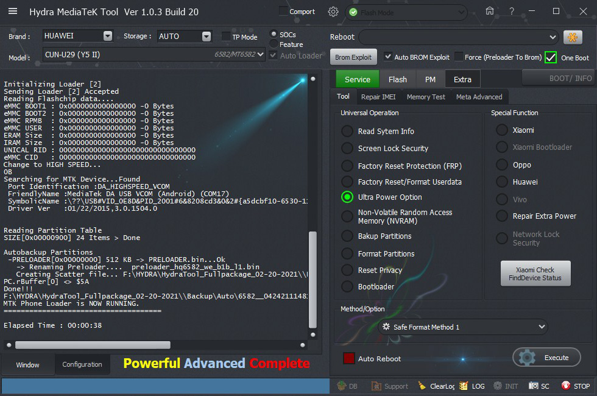Viewport: 597px width, 396px height.
Task: Click the home icon in title bar
Action: click(490, 11)
